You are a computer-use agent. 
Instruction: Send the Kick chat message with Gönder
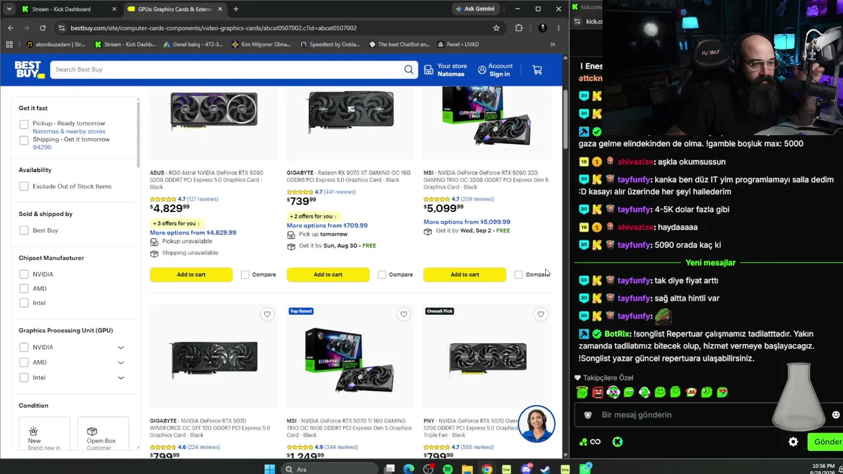click(x=826, y=442)
